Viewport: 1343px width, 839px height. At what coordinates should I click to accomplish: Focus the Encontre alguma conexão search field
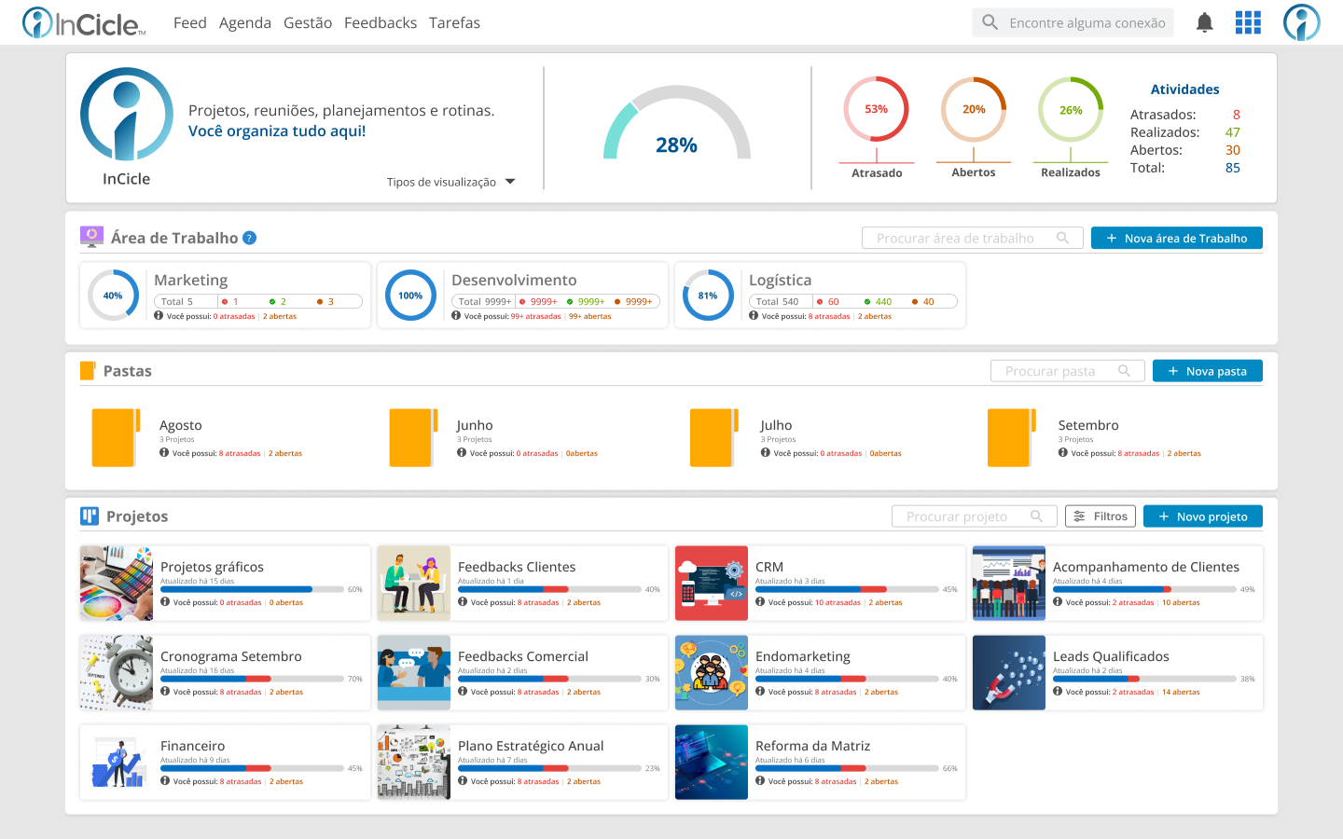pyautogui.click(x=1073, y=22)
